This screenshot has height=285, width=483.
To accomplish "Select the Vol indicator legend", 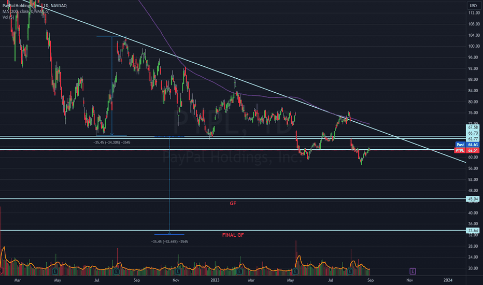I will pos(8,17).
